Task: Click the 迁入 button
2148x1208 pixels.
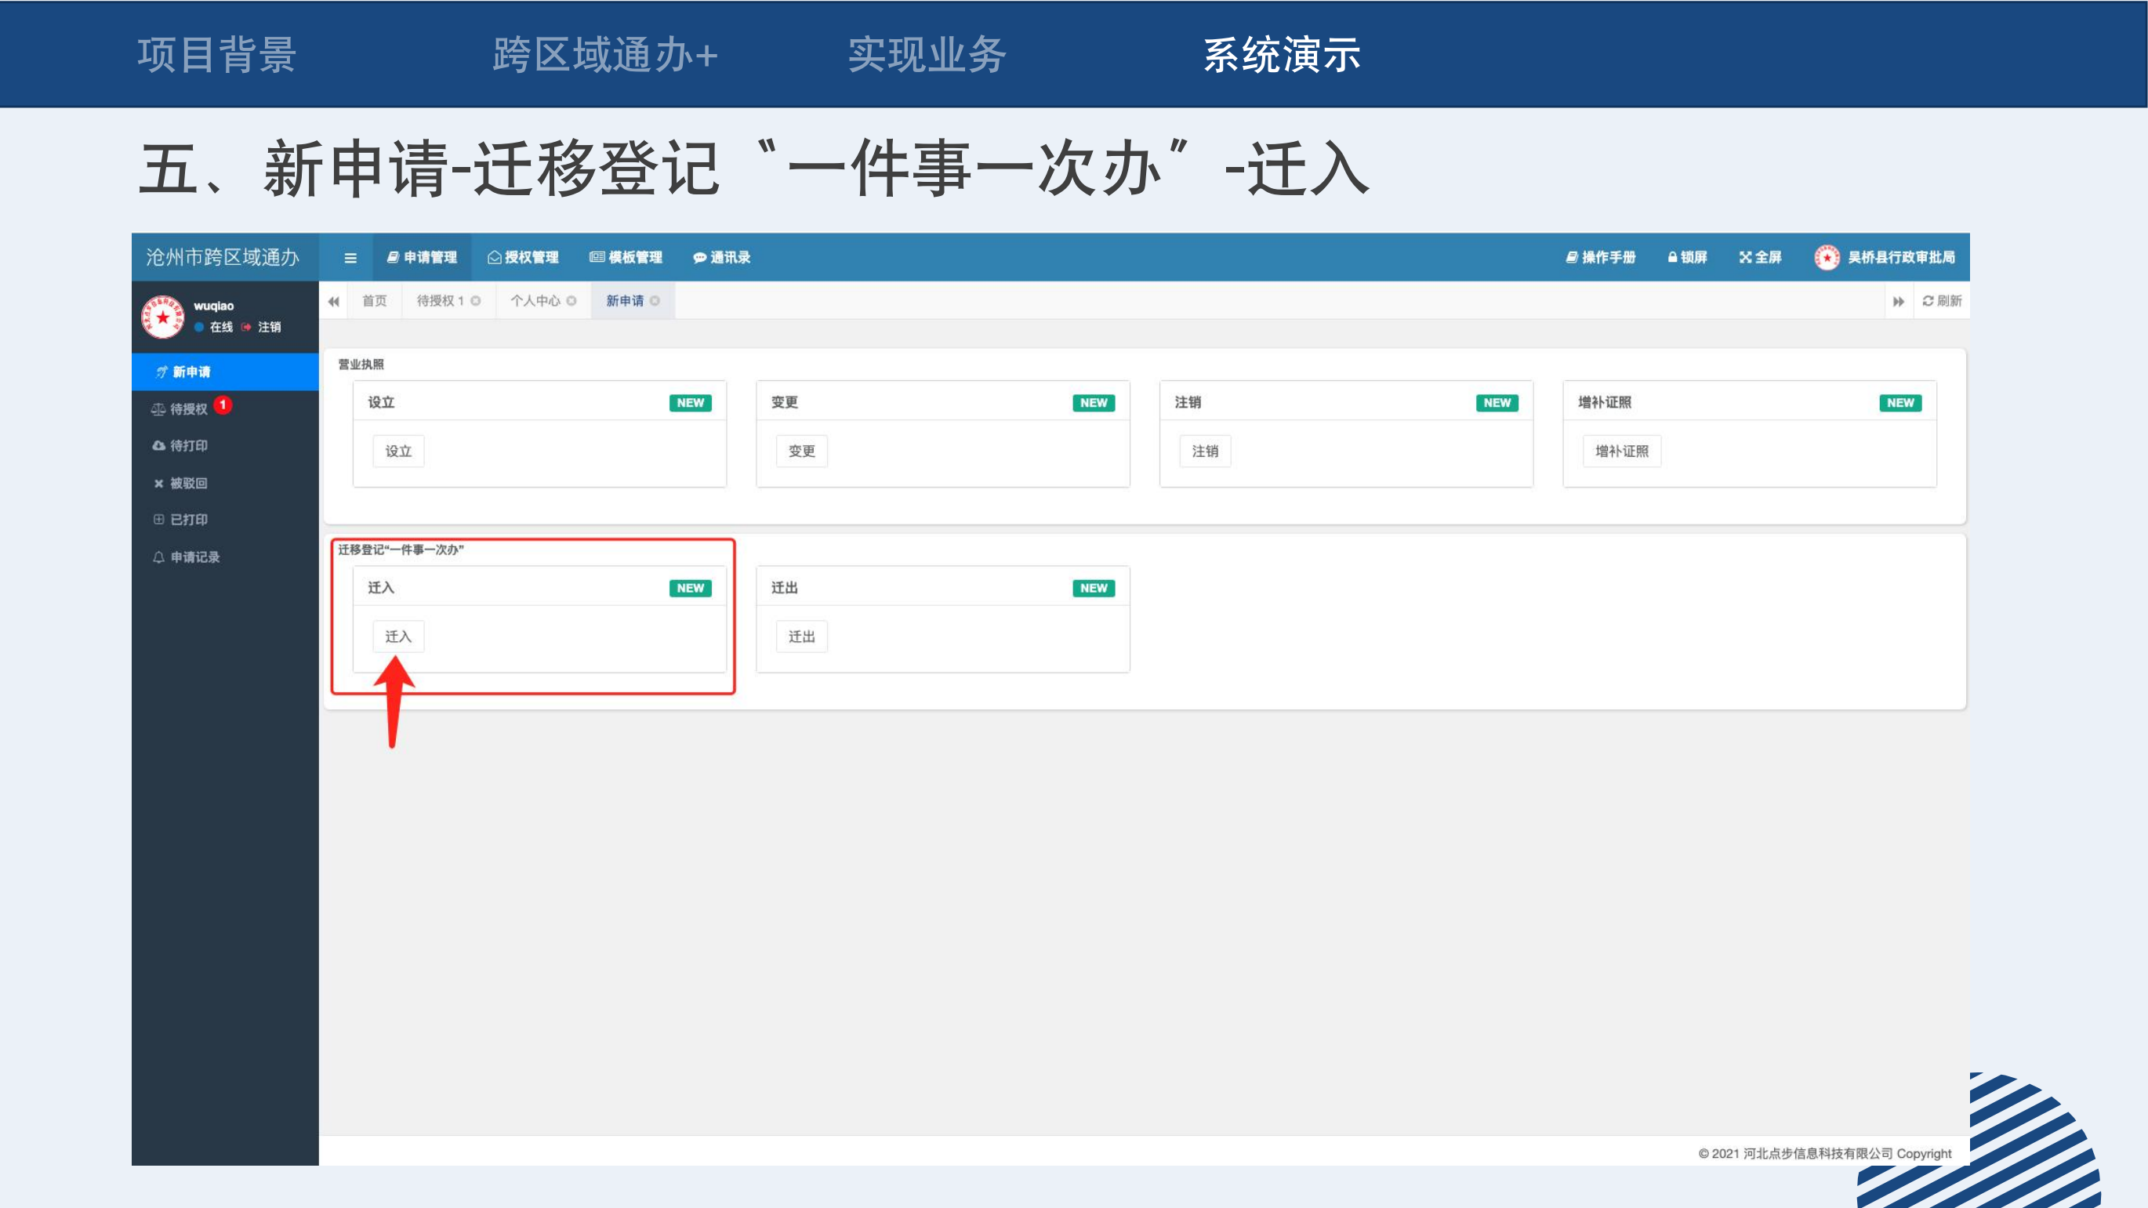Action: [398, 637]
